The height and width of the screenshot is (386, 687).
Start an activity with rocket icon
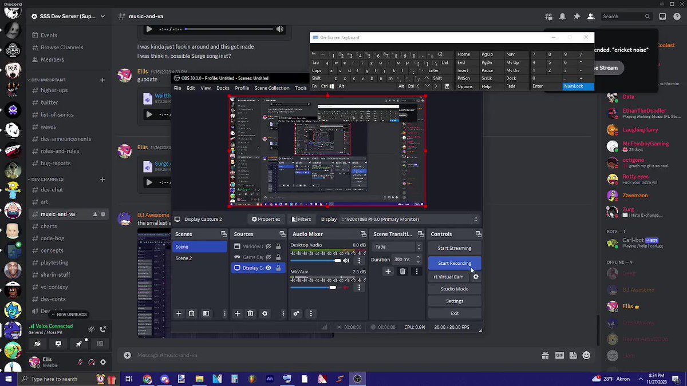[79, 344]
